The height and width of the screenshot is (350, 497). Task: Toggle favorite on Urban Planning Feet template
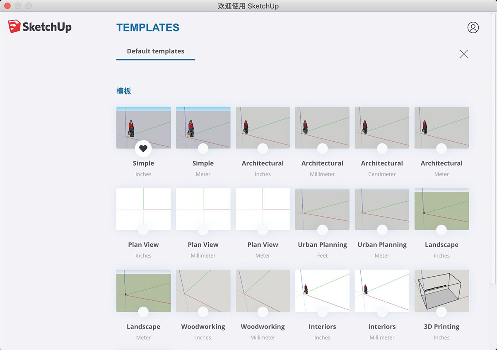(322, 230)
